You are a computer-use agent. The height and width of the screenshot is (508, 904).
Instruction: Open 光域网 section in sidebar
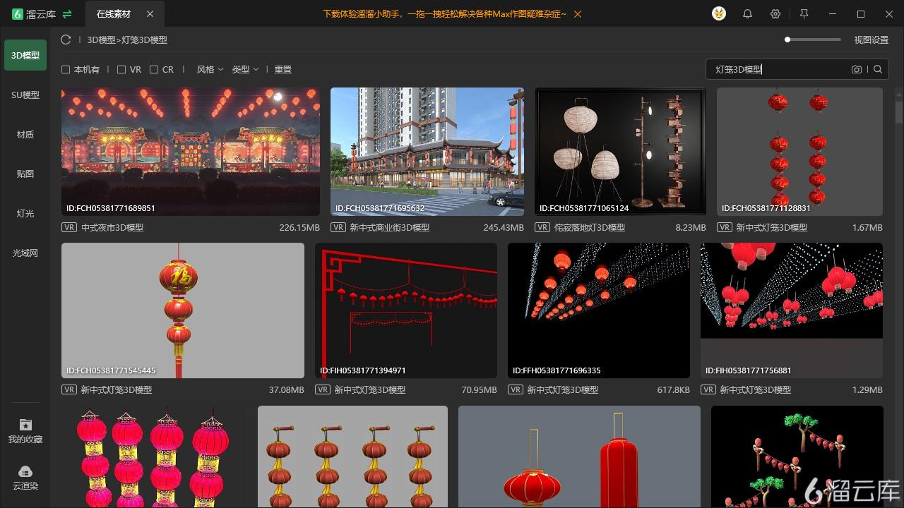(25, 253)
